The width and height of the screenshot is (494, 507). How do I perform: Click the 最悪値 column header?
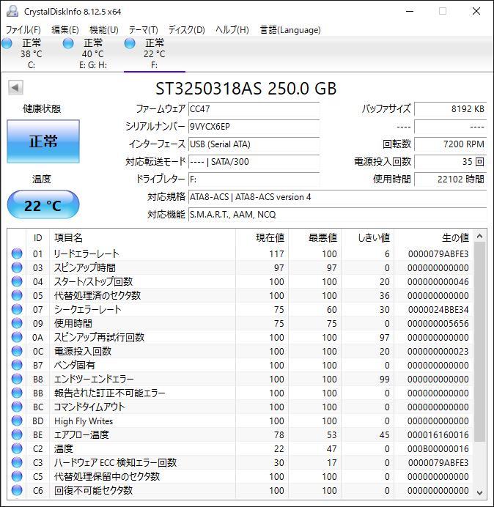point(314,237)
